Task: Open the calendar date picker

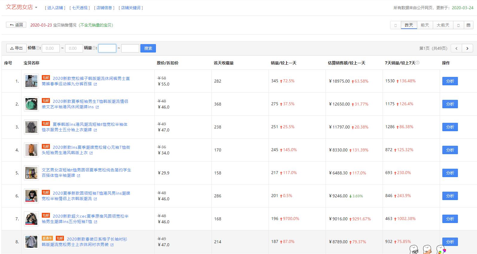Action: (468, 25)
